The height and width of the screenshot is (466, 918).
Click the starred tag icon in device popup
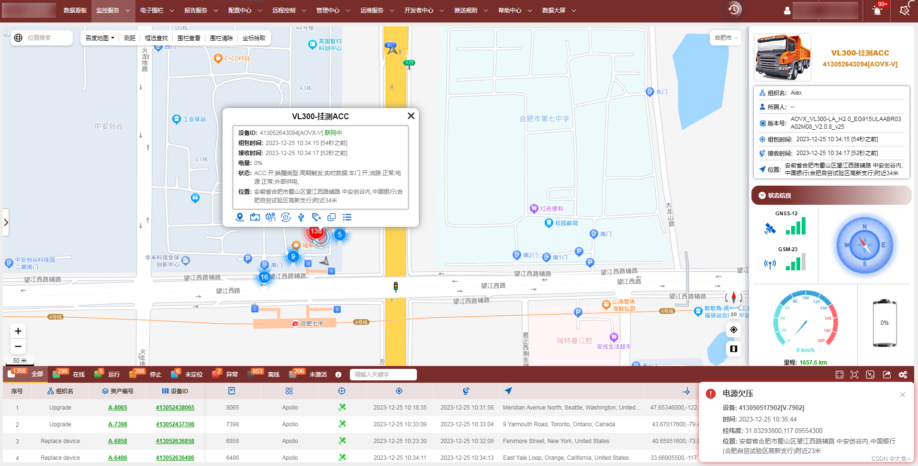pyautogui.click(x=316, y=217)
